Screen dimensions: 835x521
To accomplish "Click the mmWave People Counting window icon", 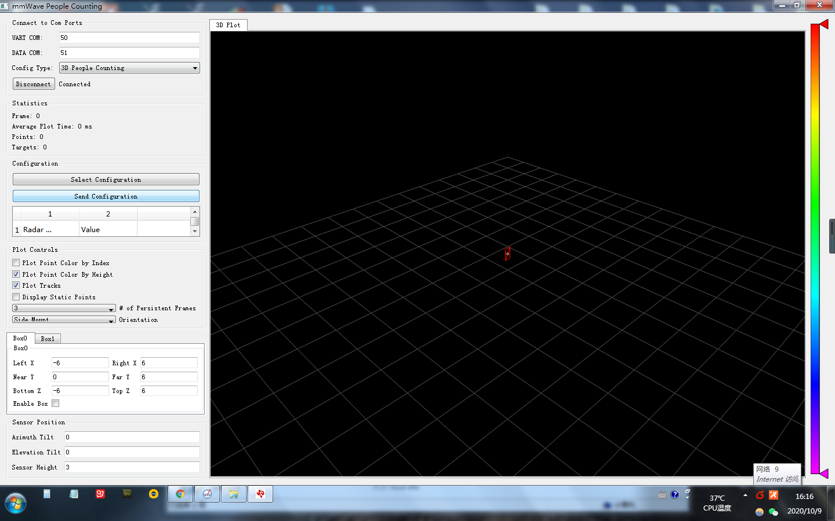I will click(5, 6).
